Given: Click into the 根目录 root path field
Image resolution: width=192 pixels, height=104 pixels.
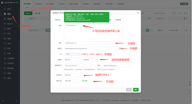Looking at the screenshot, I should tap(91, 48).
